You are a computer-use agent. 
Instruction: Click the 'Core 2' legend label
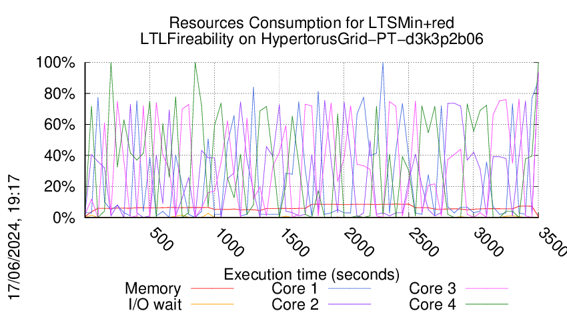(x=295, y=305)
